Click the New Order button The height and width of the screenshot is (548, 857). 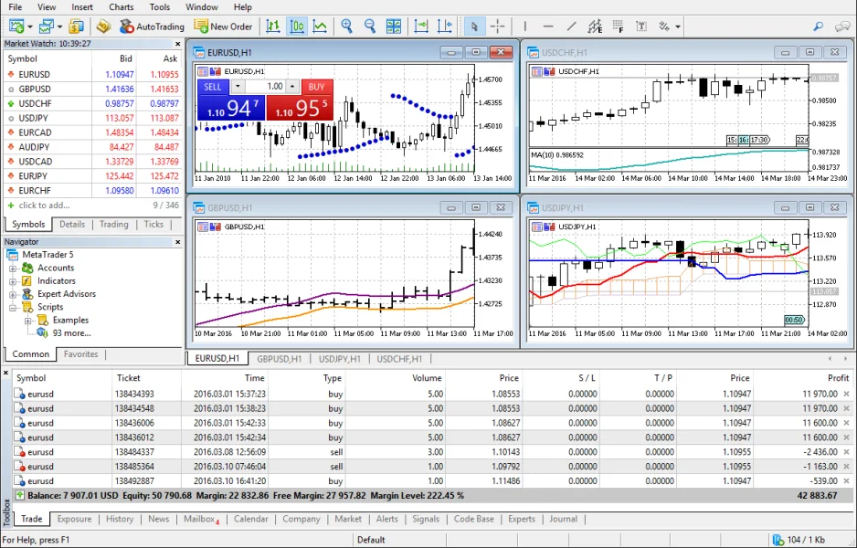(224, 26)
